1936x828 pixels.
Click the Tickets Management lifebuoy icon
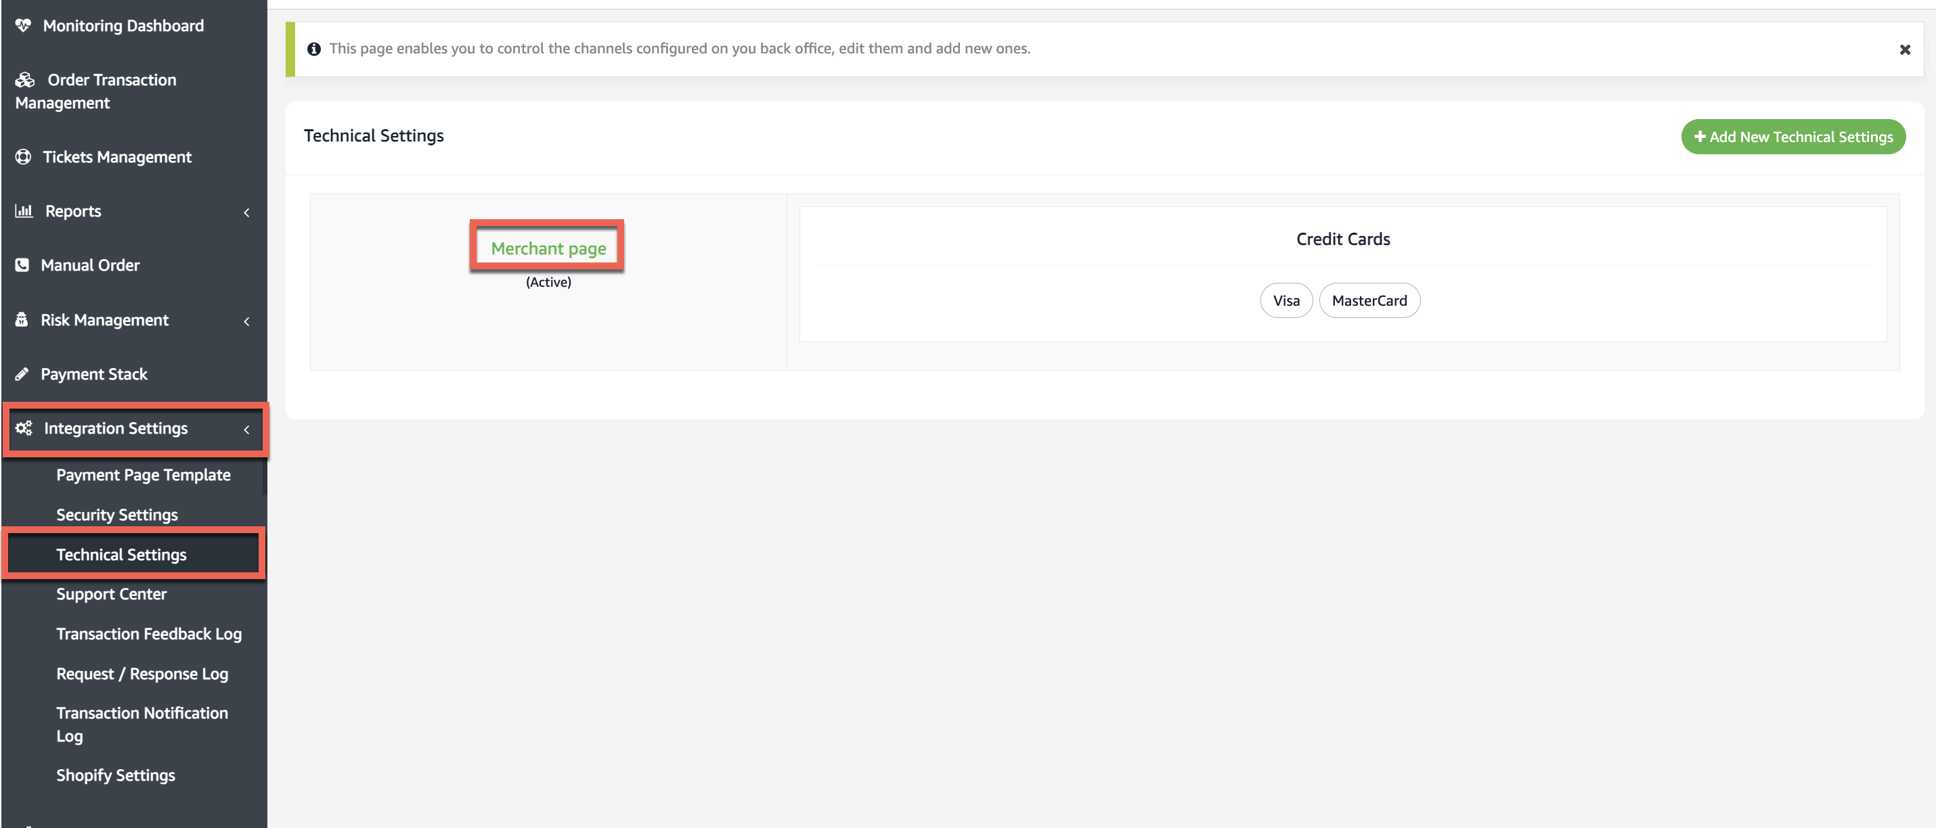point(23,157)
